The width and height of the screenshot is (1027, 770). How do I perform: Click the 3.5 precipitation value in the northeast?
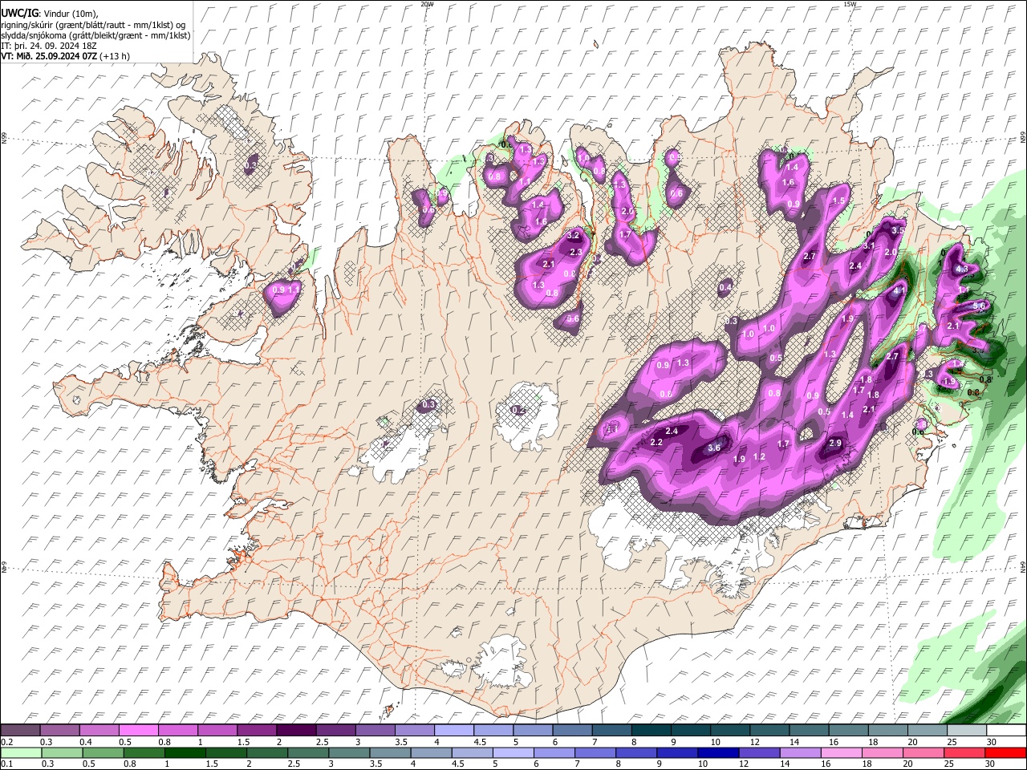pos(898,230)
